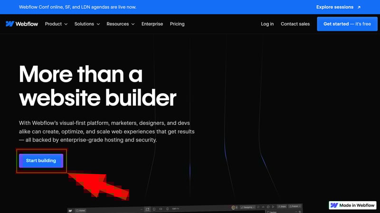Open the Resources dropdown menu
Viewport: 380px width, 213px height.
(121, 24)
